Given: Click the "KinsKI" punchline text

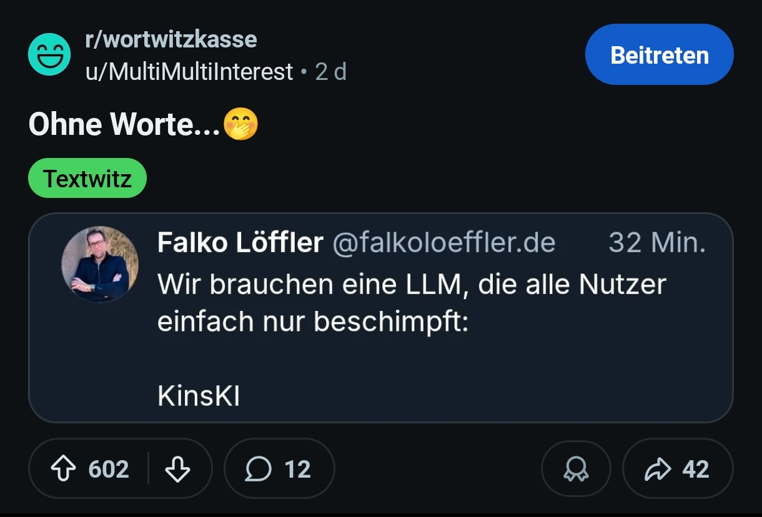Looking at the screenshot, I should 199,396.
